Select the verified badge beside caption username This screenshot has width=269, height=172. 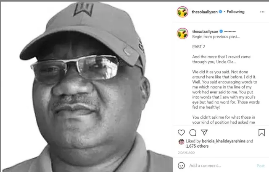click(221, 31)
